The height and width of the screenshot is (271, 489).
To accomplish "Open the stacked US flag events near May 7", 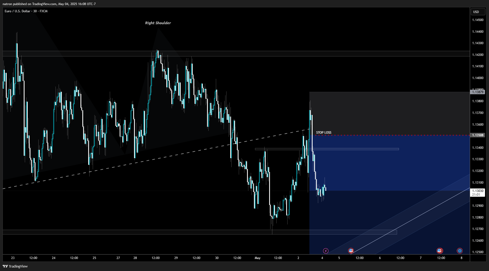I will pos(440,251).
